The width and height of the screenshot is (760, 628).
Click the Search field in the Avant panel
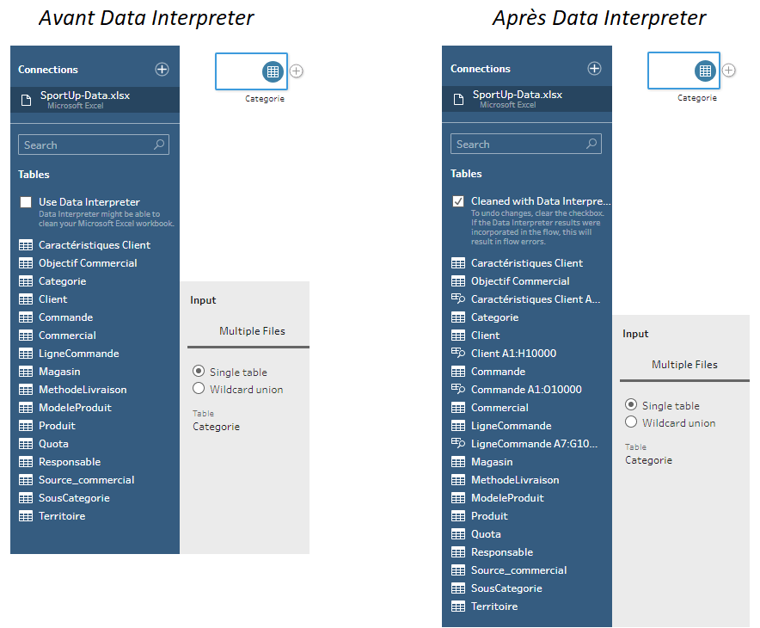pos(86,145)
